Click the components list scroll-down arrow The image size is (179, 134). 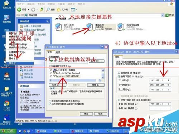pos(103,77)
